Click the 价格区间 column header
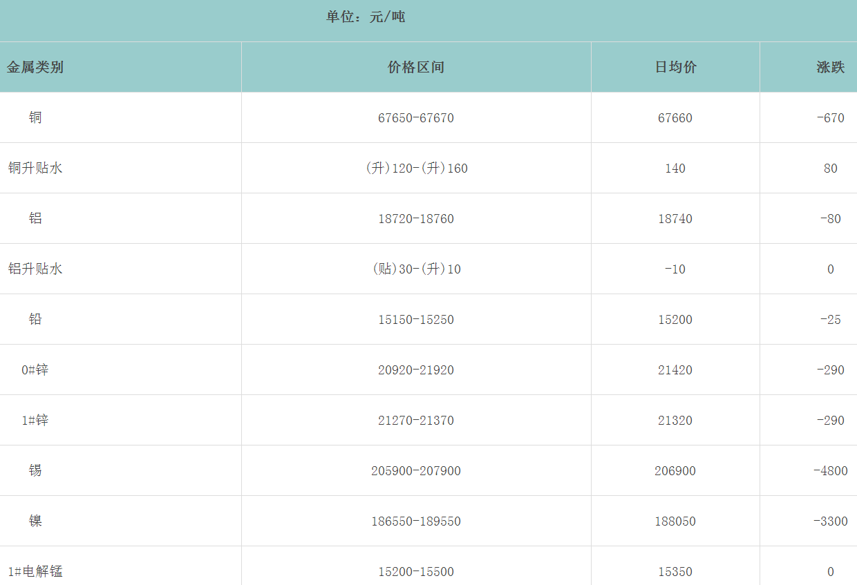857x585 pixels. tap(416, 67)
